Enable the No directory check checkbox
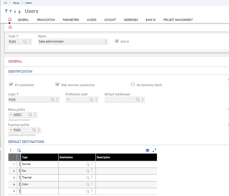This screenshot has height=196, width=229. click(x=133, y=85)
